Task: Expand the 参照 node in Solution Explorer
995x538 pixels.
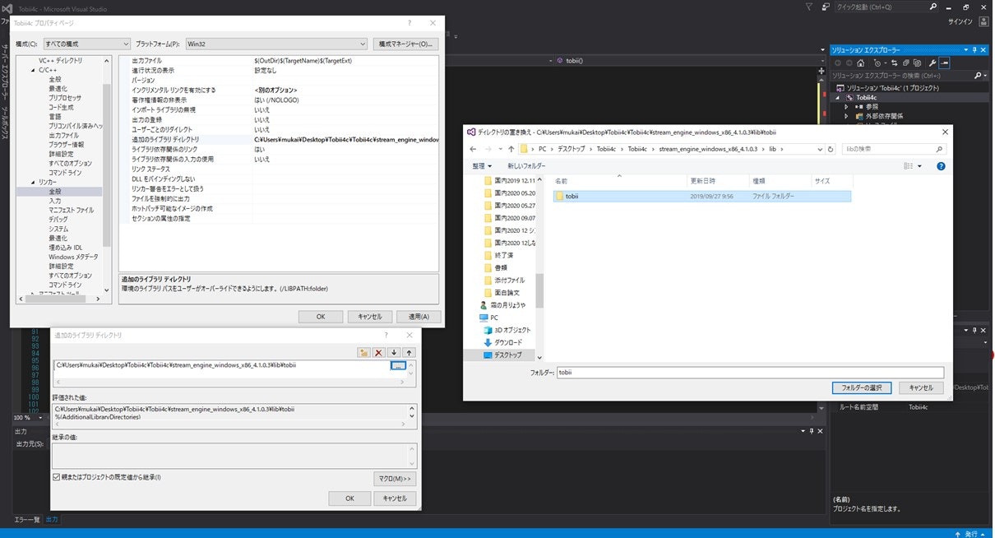Action: pos(846,107)
